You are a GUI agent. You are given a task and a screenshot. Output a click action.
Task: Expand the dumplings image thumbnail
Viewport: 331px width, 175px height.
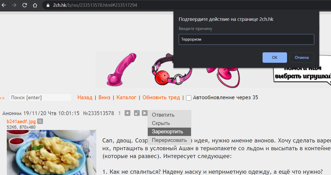pyautogui.click(x=52, y=152)
